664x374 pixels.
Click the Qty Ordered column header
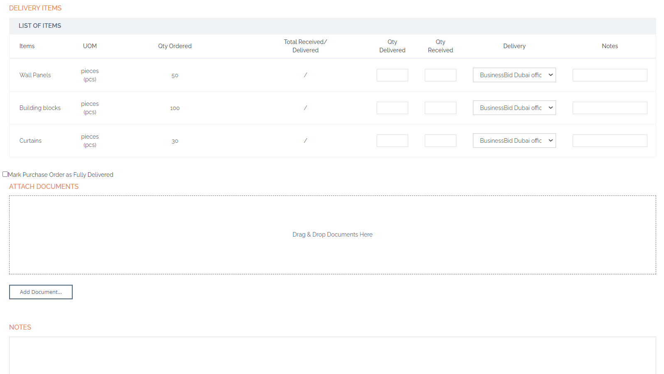point(175,46)
